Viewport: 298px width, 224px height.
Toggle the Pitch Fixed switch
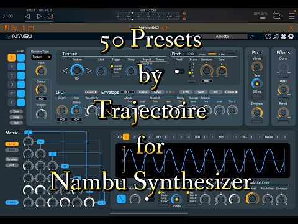(179, 72)
